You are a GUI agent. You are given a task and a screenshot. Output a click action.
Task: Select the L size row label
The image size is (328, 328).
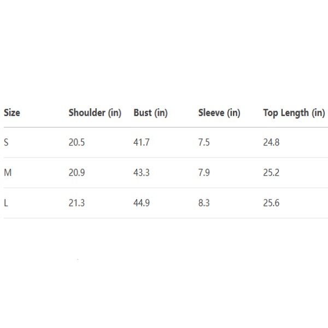pos(6,203)
